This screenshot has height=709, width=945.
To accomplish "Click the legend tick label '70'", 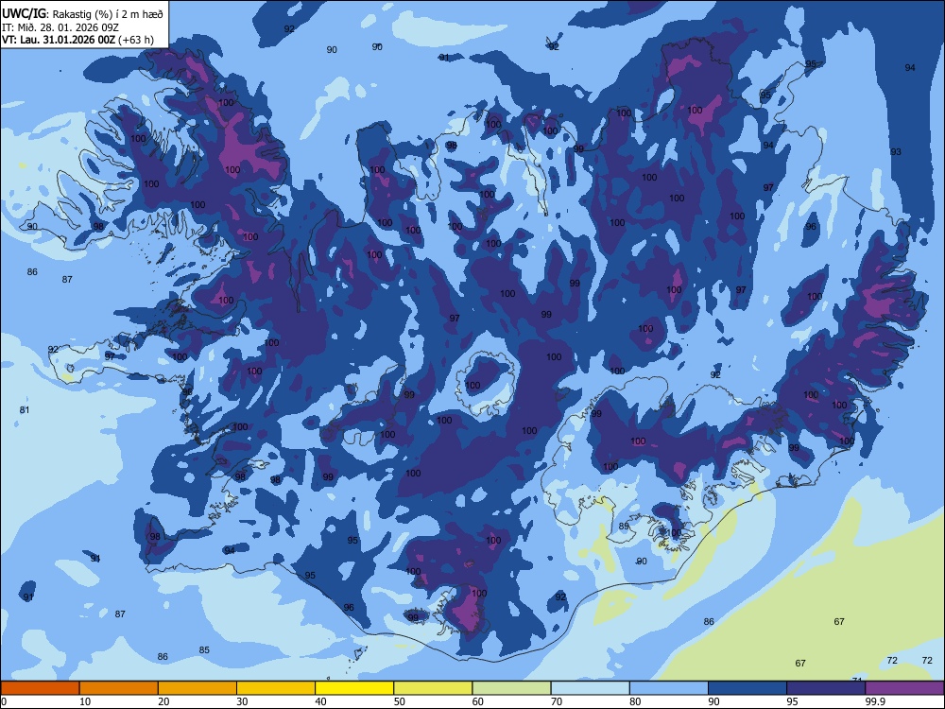I will [557, 701].
